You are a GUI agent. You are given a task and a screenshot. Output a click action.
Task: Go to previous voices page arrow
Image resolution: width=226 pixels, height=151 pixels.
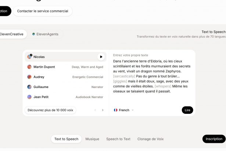coord(95,110)
